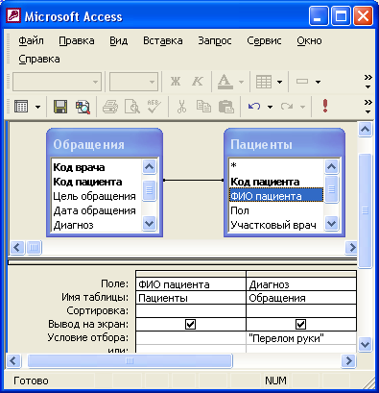Open font color dropdown arrow

tap(241, 82)
